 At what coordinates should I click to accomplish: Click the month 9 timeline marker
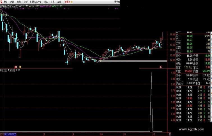[x=73, y=134]
